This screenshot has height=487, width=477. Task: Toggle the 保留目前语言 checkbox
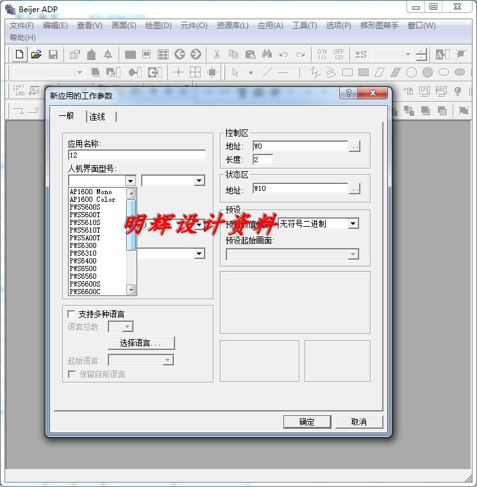click(x=71, y=374)
